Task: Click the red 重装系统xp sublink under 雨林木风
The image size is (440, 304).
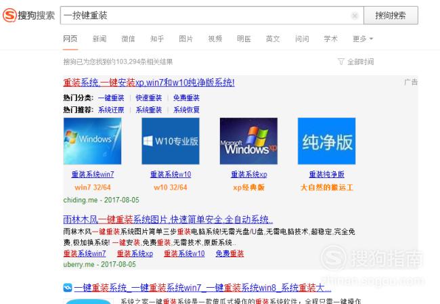Action: point(135,253)
